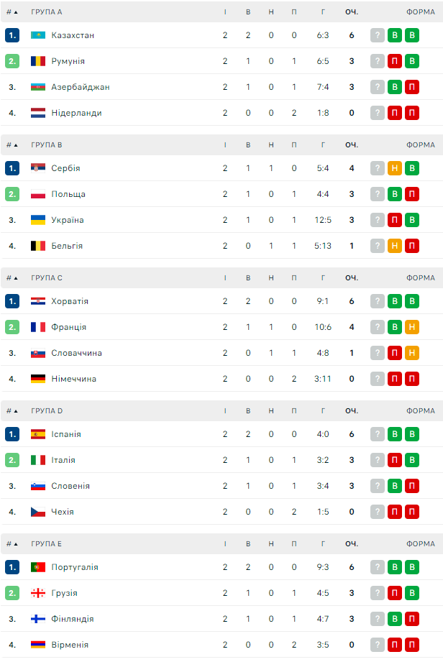Screen dimensions: 443x662
Task: Click Spain's last green В form badge
Action: [x=412, y=434]
